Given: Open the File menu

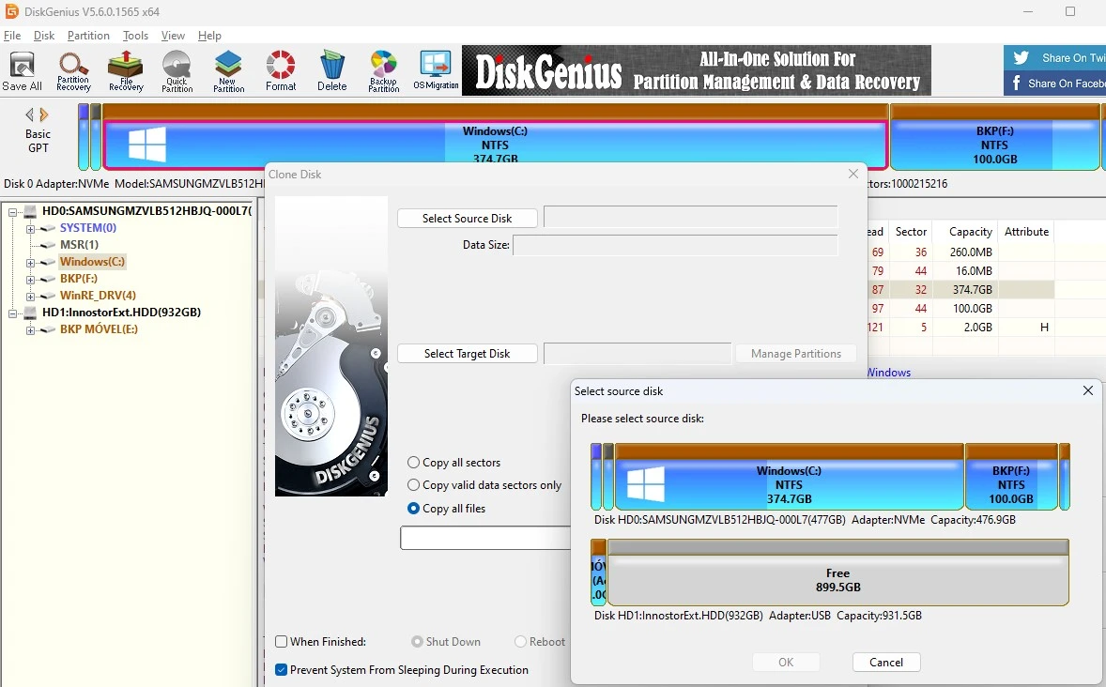Looking at the screenshot, I should click(12, 36).
